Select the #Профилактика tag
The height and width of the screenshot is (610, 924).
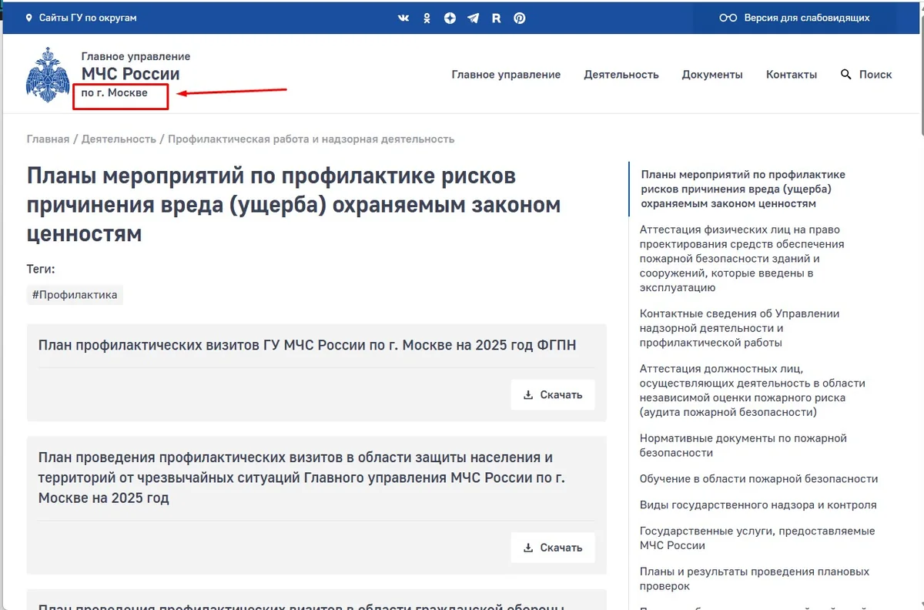(75, 295)
